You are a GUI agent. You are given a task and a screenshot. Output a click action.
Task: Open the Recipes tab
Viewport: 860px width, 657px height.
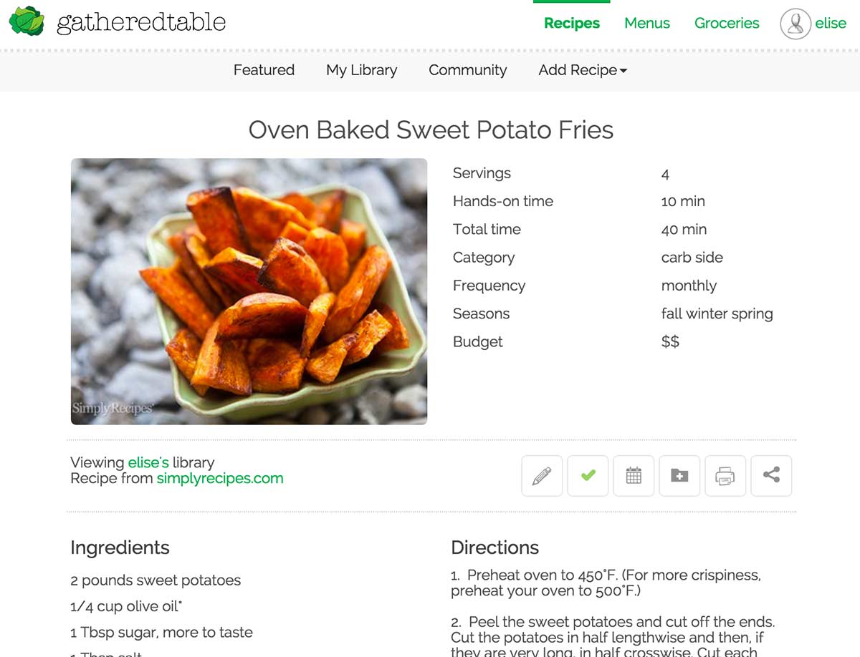571,24
